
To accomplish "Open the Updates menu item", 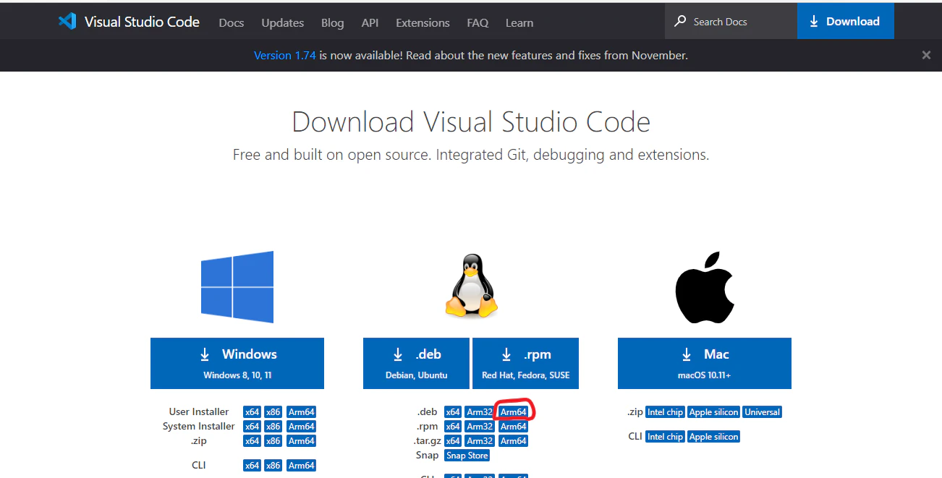I will 283,22.
